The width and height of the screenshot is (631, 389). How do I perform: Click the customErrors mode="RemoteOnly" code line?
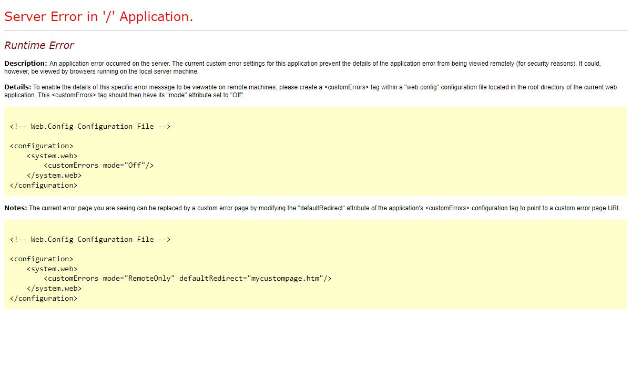pos(187,278)
